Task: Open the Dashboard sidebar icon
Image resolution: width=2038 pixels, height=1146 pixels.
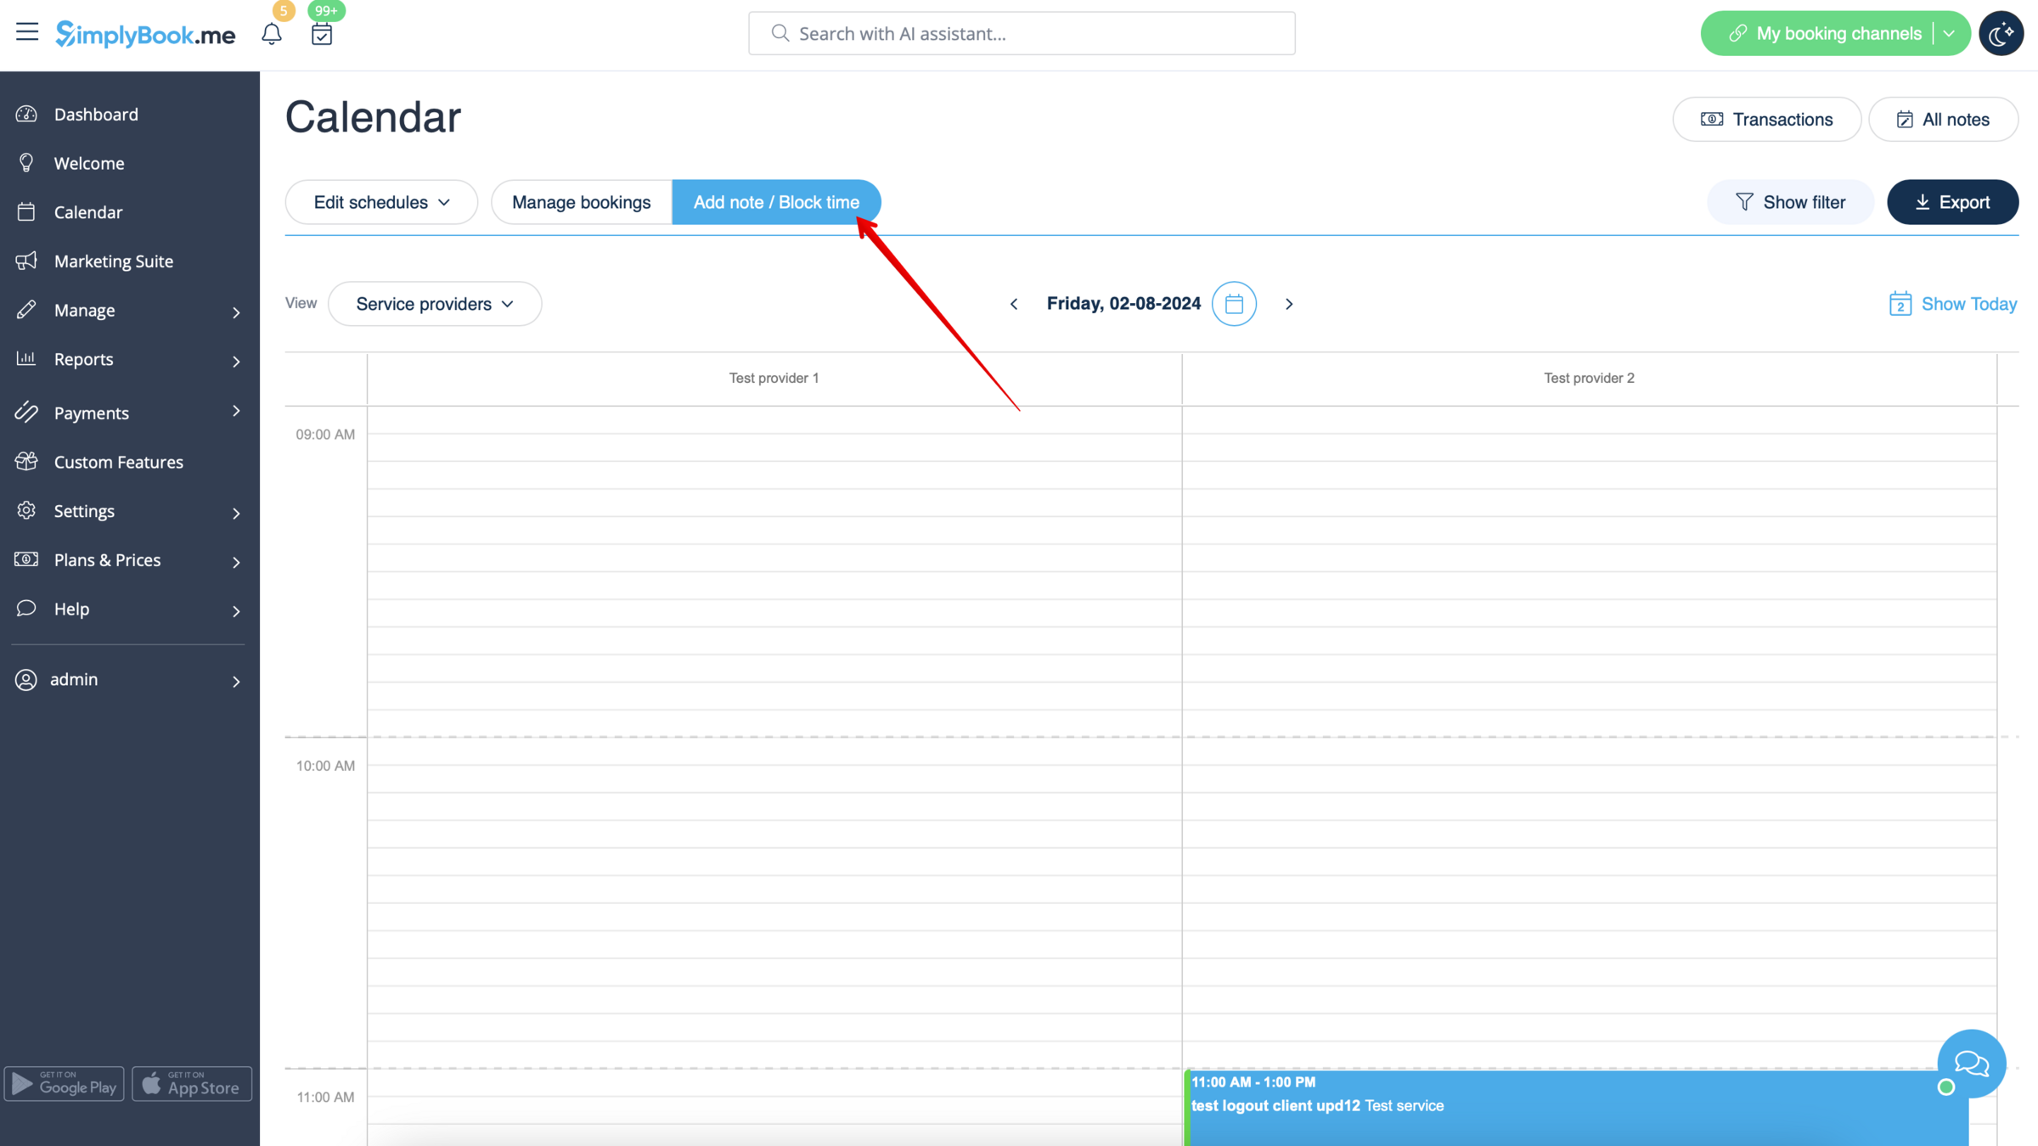Action: [25, 114]
